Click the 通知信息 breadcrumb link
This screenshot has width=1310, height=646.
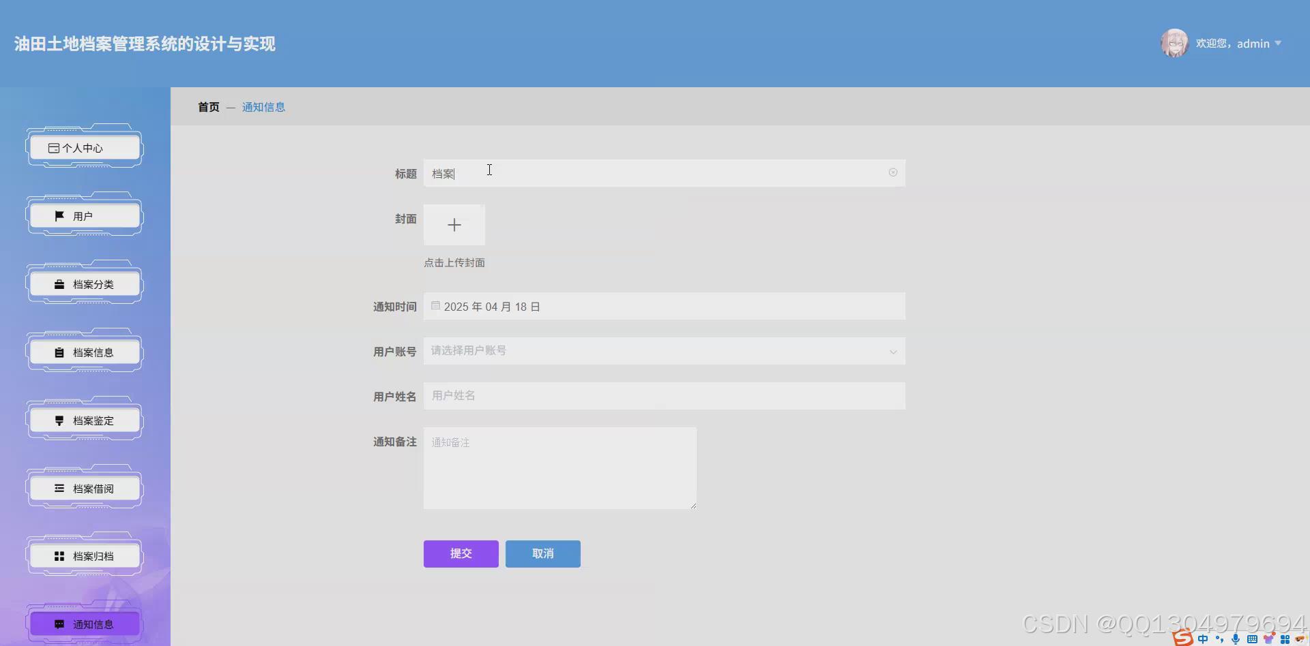[264, 107]
